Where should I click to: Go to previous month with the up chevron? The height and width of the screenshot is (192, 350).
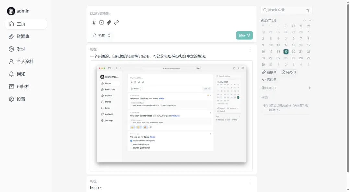point(304,20)
